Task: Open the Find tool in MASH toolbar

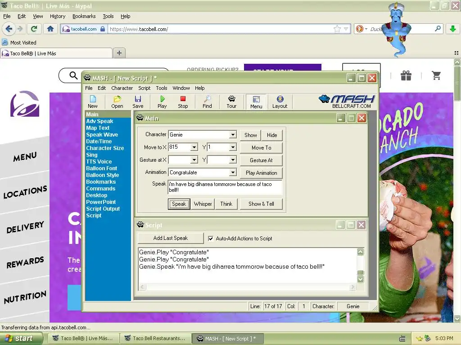Action: point(207,102)
